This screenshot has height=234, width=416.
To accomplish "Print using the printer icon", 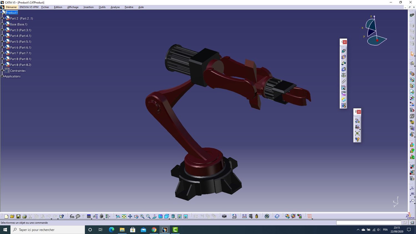I will pos(24,217).
